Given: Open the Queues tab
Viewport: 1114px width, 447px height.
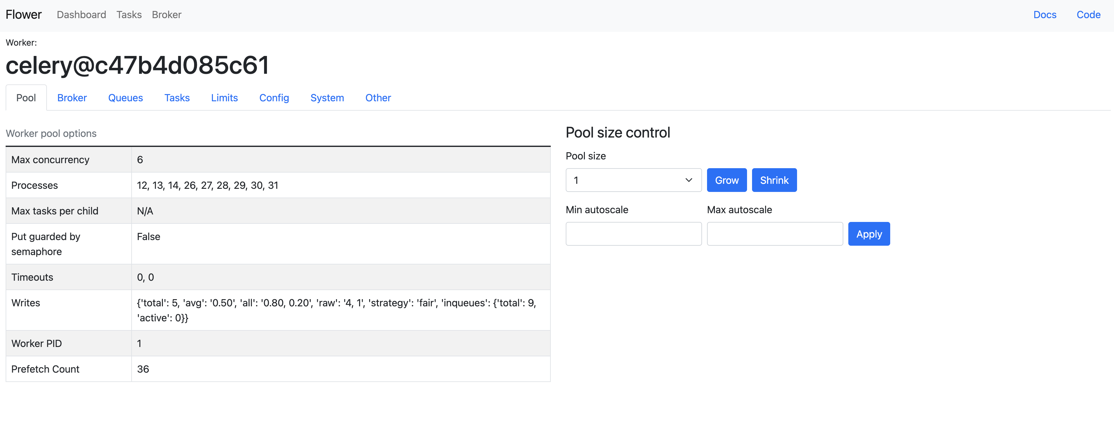Looking at the screenshot, I should tap(125, 98).
